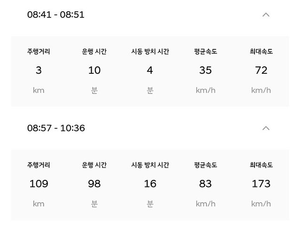Collapse the 08:41 - 08:51 trip chevron

tap(266, 15)
